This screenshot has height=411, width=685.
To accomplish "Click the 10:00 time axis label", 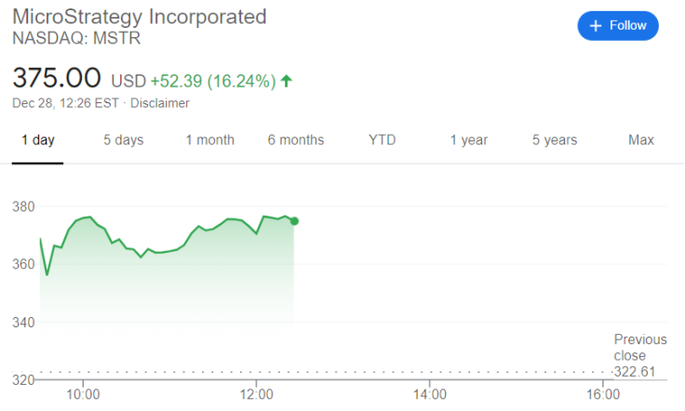I will pyautogui.click(x=83, y=394).
